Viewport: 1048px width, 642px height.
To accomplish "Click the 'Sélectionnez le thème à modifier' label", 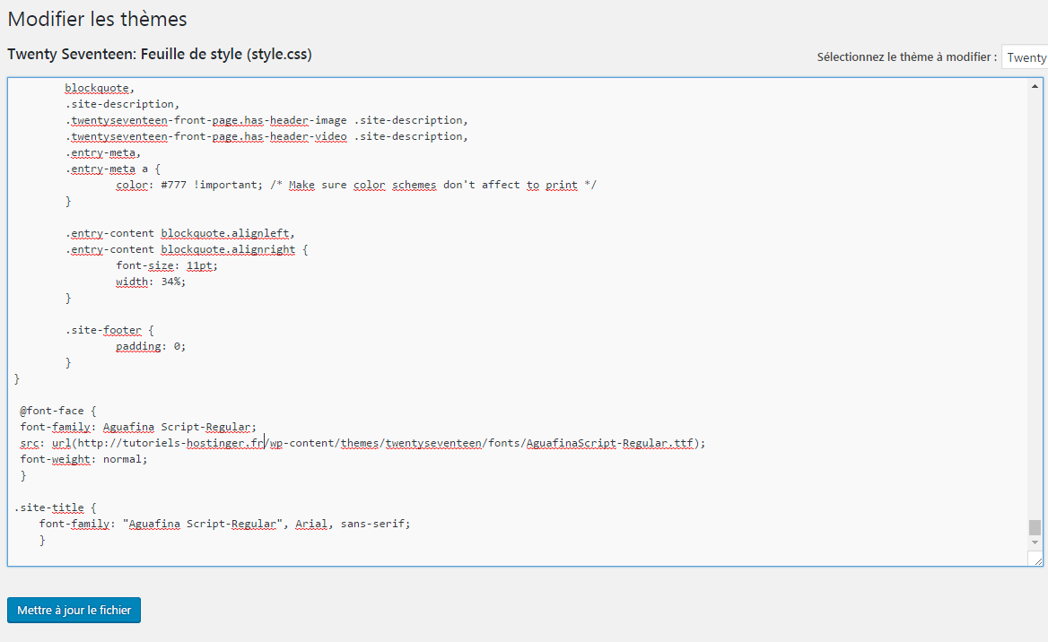I will [x=906, y=56].
